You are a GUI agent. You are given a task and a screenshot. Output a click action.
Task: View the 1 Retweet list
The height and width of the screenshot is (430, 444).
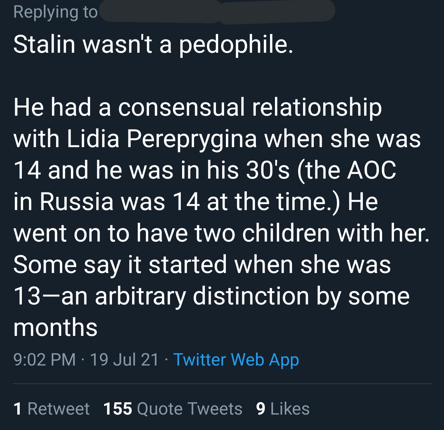pyautogui.click(x=52, y=409)
